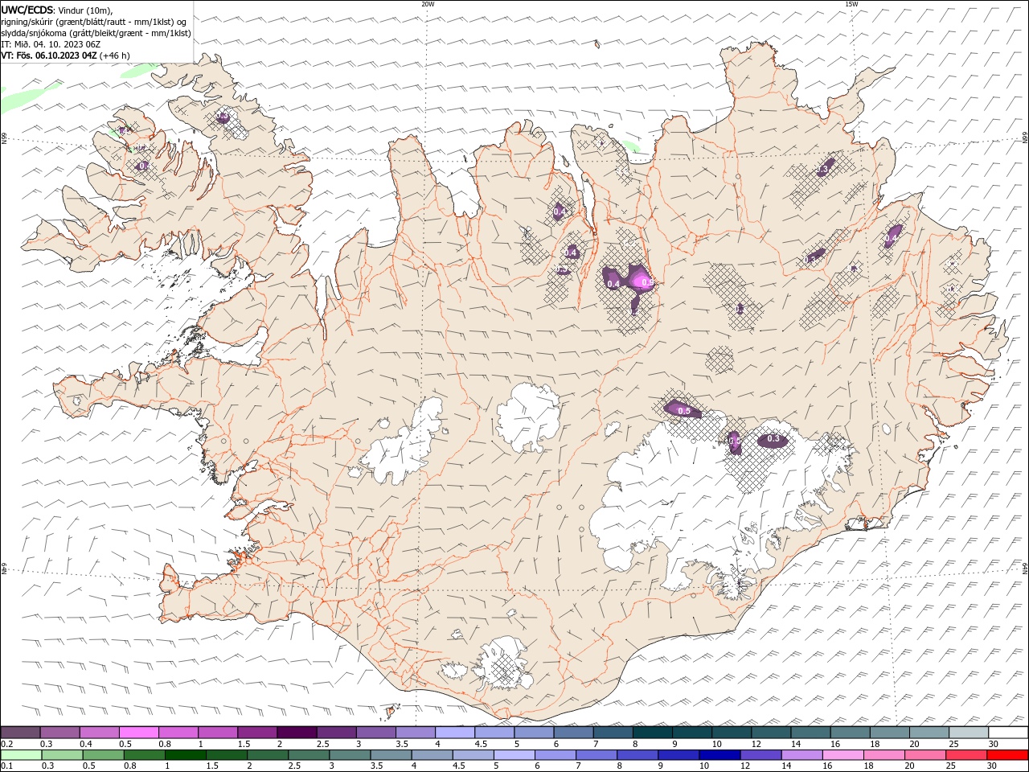This screenshot has width=1029, height=772.
Task: Click the 64N latitude label on right edge
Action: pyautogui.click(x=1025, y=568)
